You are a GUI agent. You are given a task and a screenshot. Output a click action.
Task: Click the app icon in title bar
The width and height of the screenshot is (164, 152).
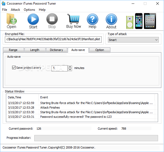tap(3, 4)
